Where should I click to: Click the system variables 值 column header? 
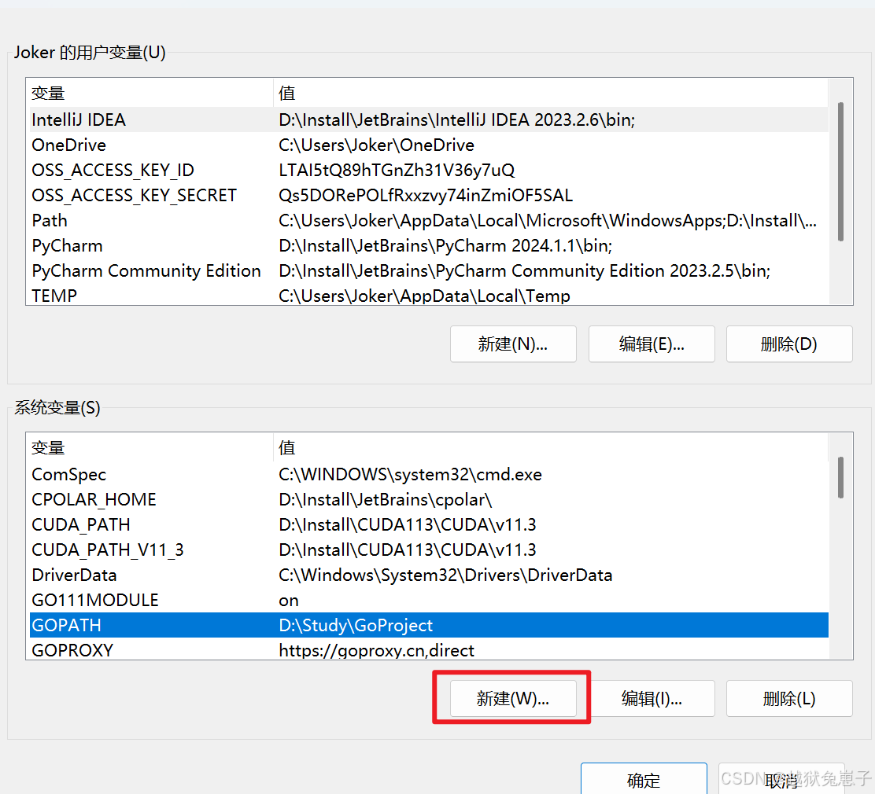pyautogui.click(x=551, y=448)
